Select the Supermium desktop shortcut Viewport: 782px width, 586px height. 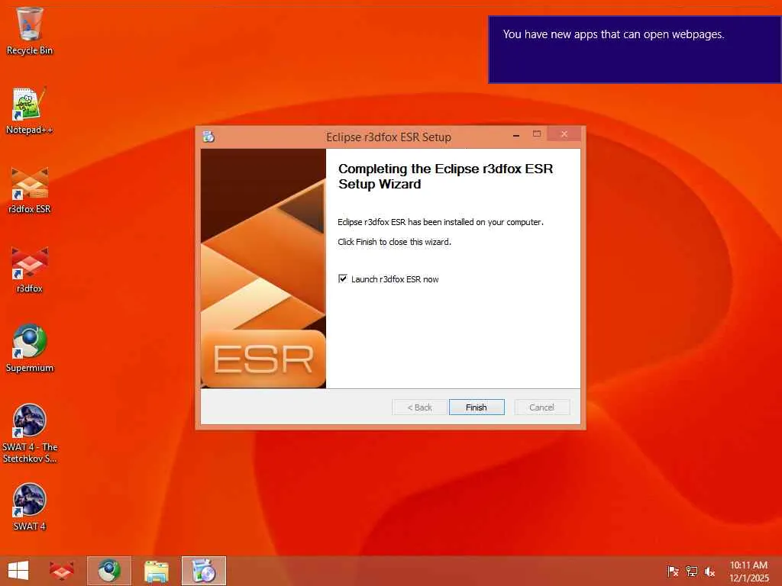[x=30, y=349]
